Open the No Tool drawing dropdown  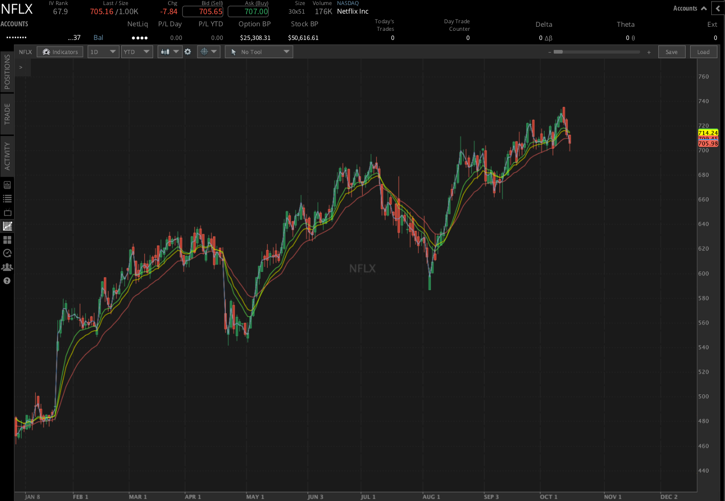click(x=259, y=52)
